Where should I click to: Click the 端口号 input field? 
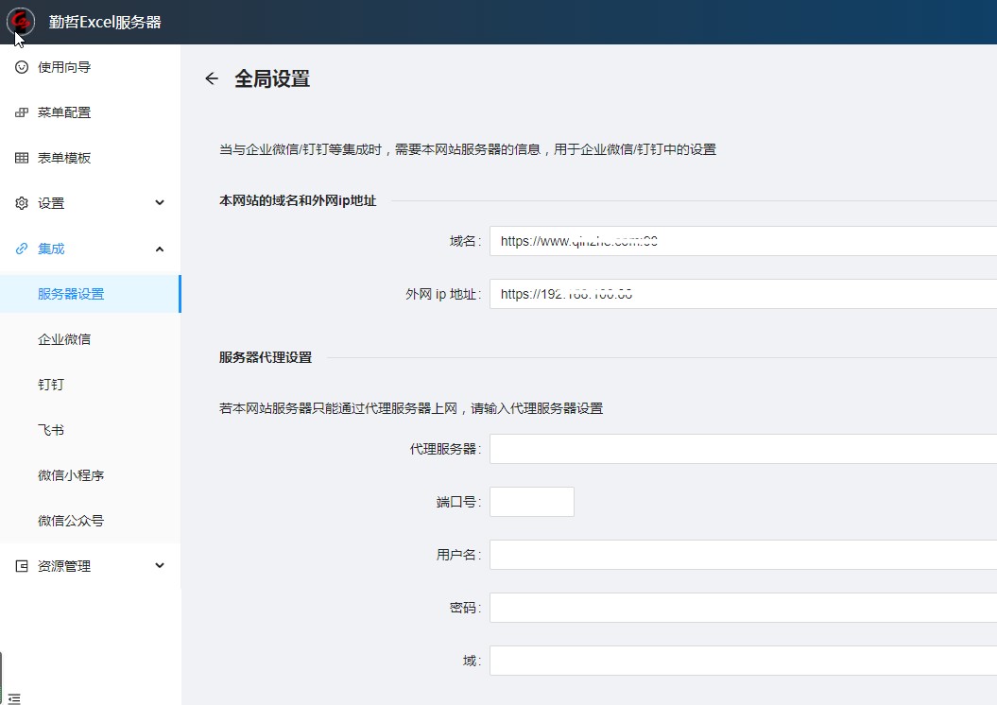pyautogui.click(x=531, y=502)
